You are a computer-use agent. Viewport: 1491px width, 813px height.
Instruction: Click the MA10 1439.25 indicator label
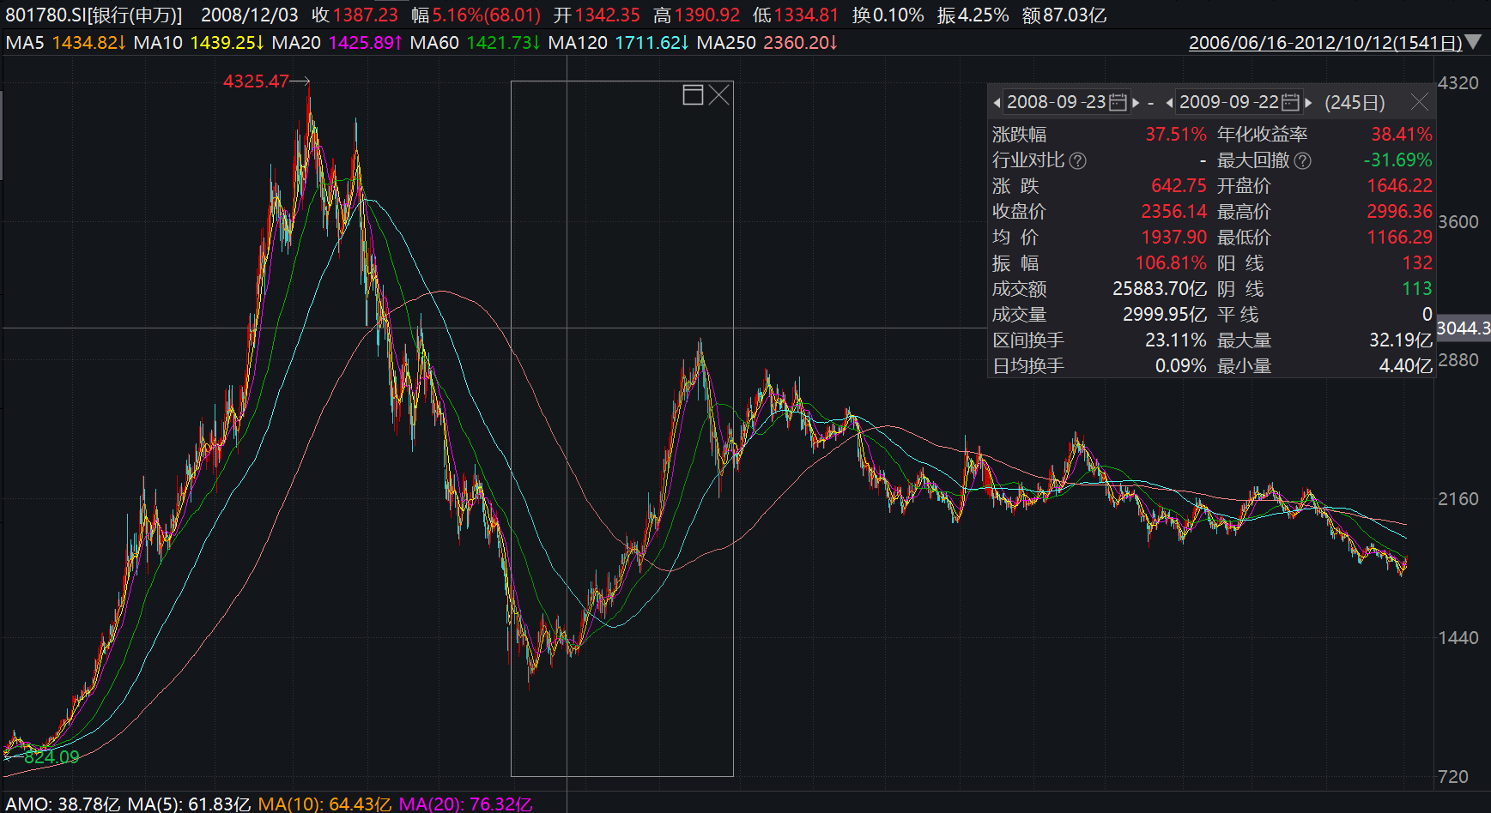(x=198, y=42)
